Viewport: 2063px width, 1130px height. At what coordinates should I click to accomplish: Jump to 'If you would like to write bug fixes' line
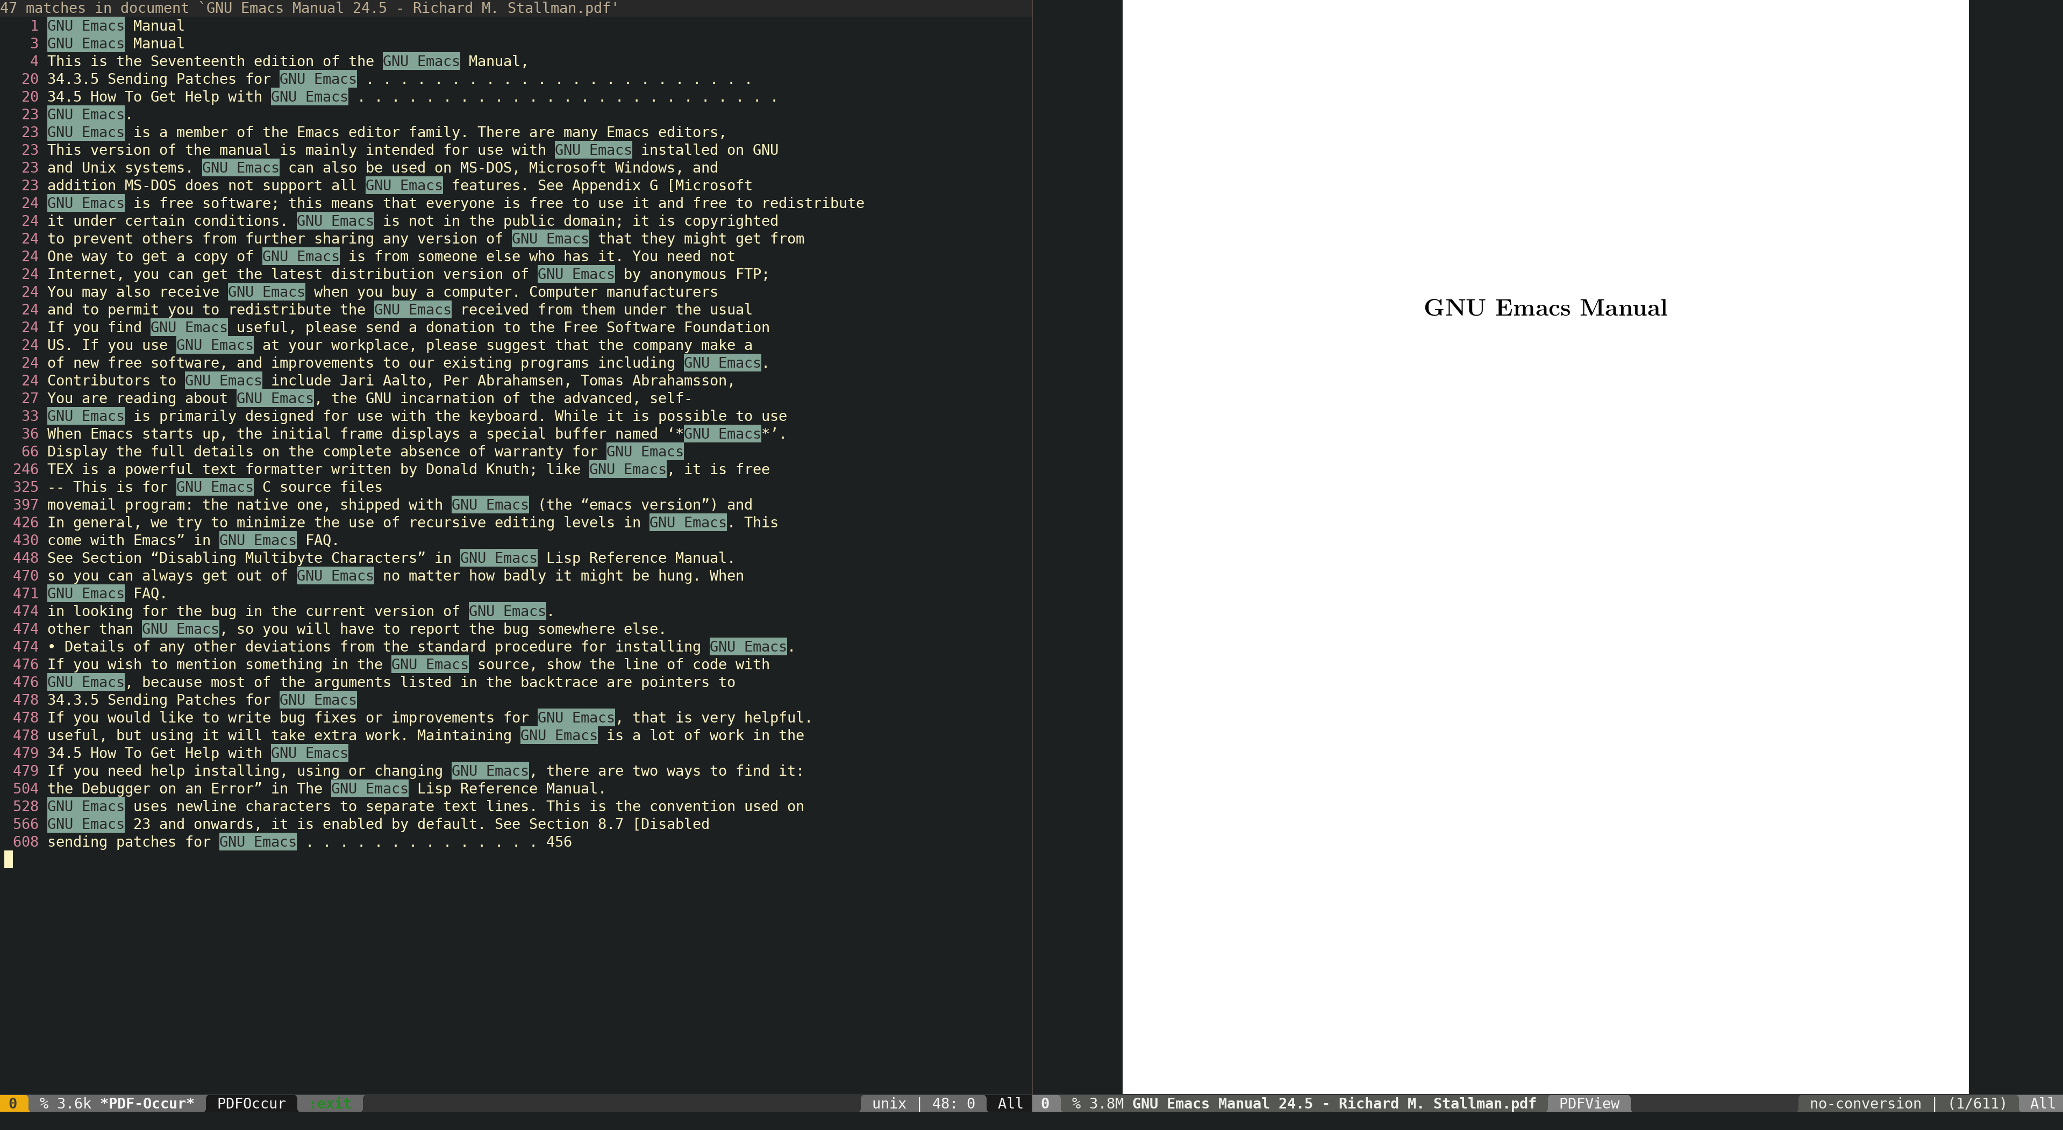coord(429,718)
